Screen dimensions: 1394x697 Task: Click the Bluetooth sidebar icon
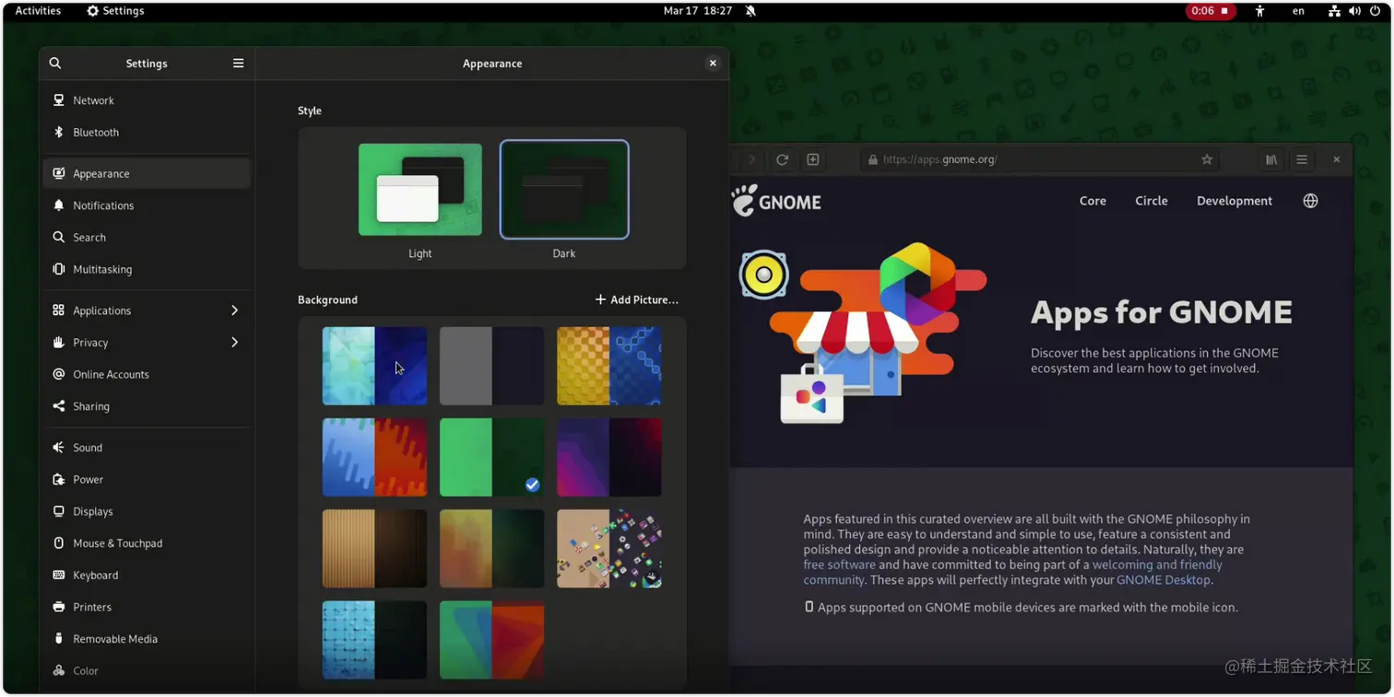[59, 132]
